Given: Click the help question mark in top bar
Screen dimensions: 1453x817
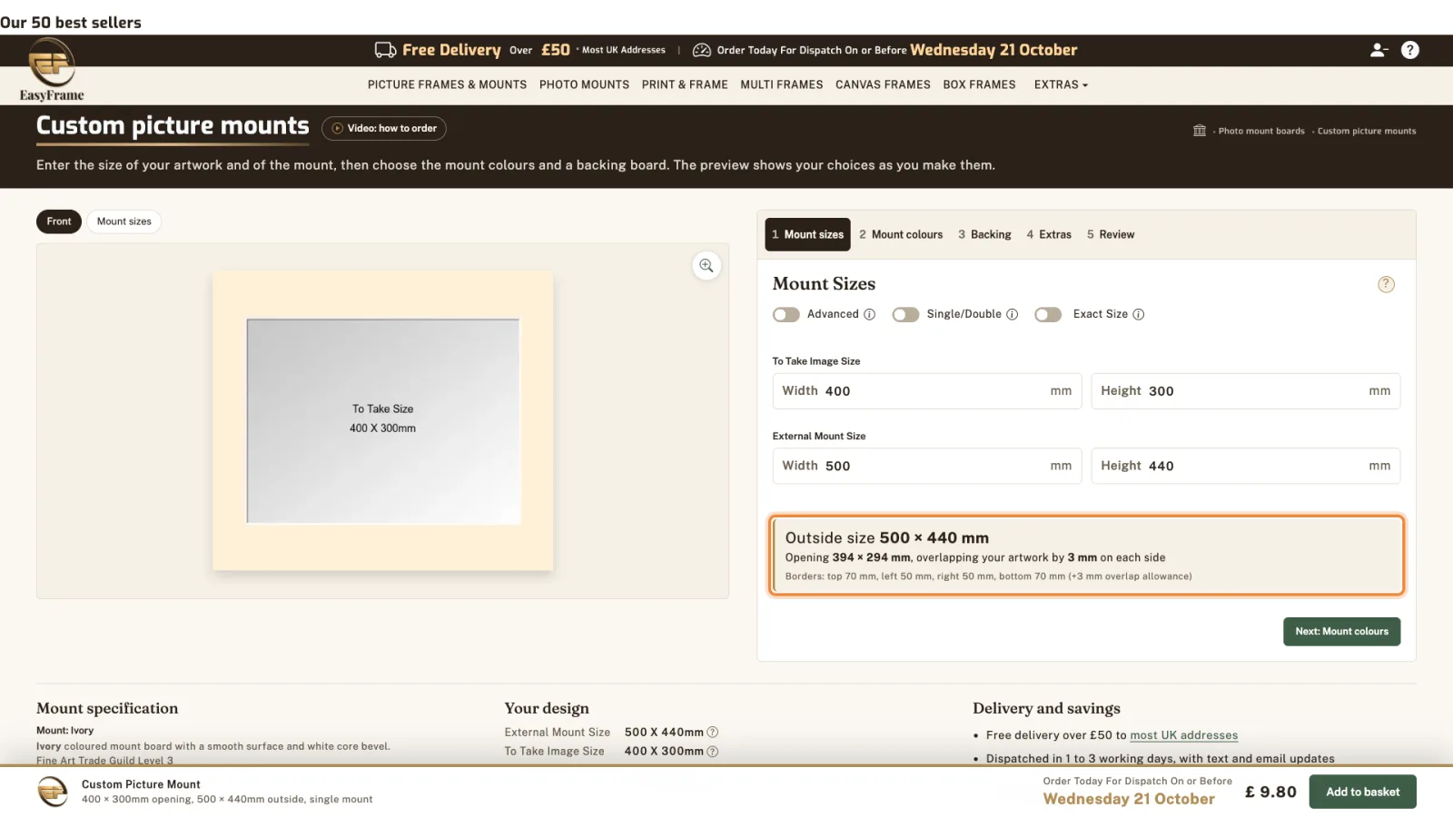Looking at the screenshot, I should 1409,50.
